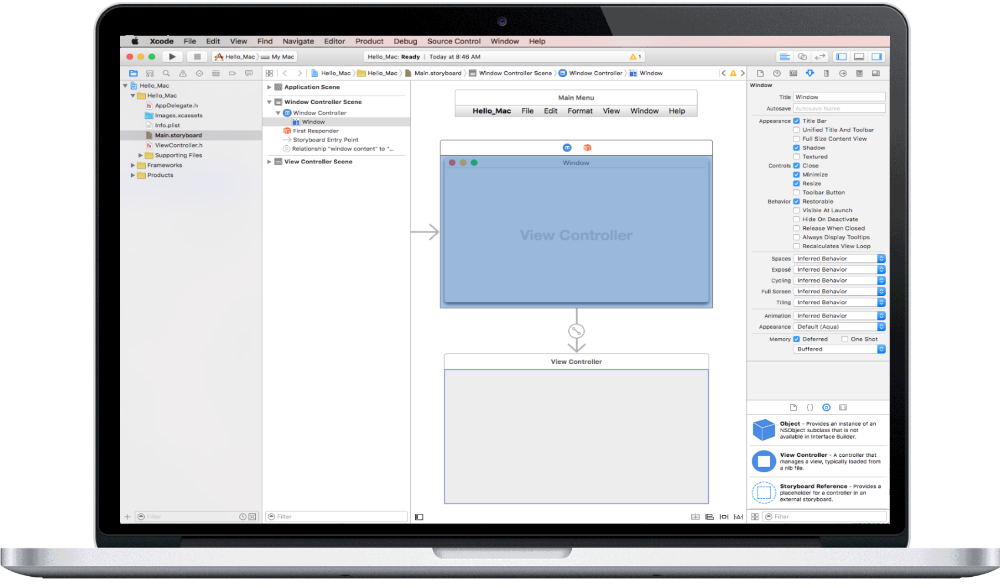Disable the Shadow checkbox
The width and height of the screenshot is (1000, 588).
[796, 148]
